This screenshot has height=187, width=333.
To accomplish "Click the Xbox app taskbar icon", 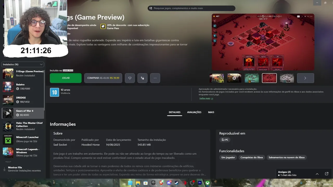I will tap(208, 183).
